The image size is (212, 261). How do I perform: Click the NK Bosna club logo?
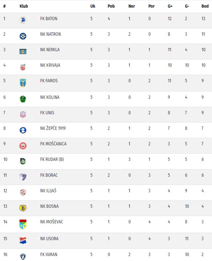coord(23,208)
